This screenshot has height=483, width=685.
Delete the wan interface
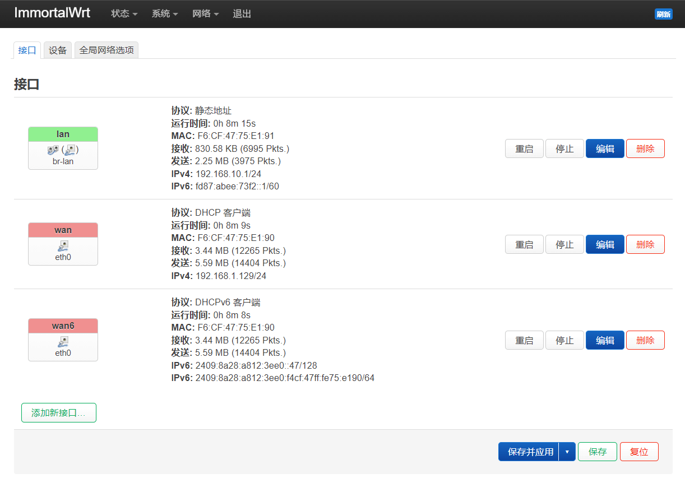tap(645, 244)
